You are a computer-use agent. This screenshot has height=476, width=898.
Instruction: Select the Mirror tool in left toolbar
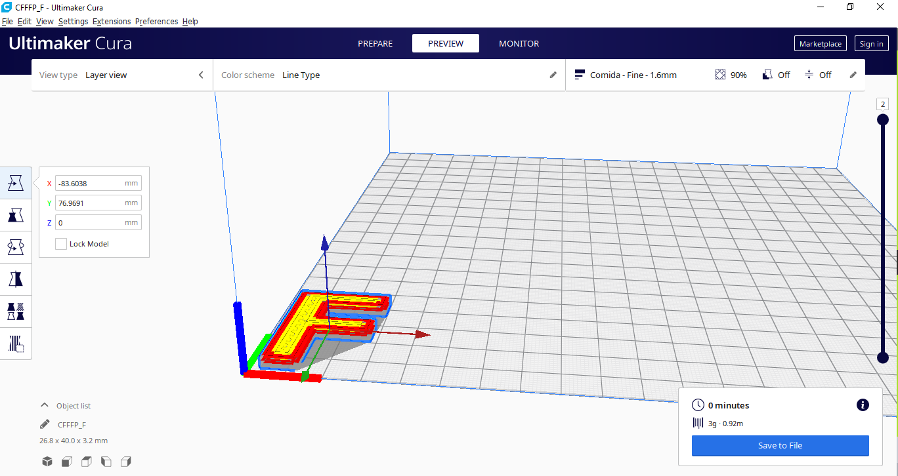click(x=16, y=279)
